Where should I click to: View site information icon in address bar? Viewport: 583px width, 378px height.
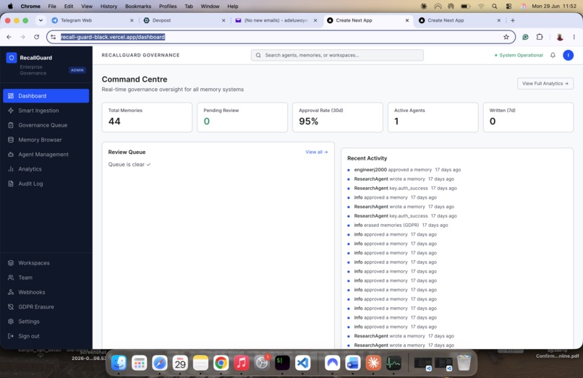[x=54, y=37]
